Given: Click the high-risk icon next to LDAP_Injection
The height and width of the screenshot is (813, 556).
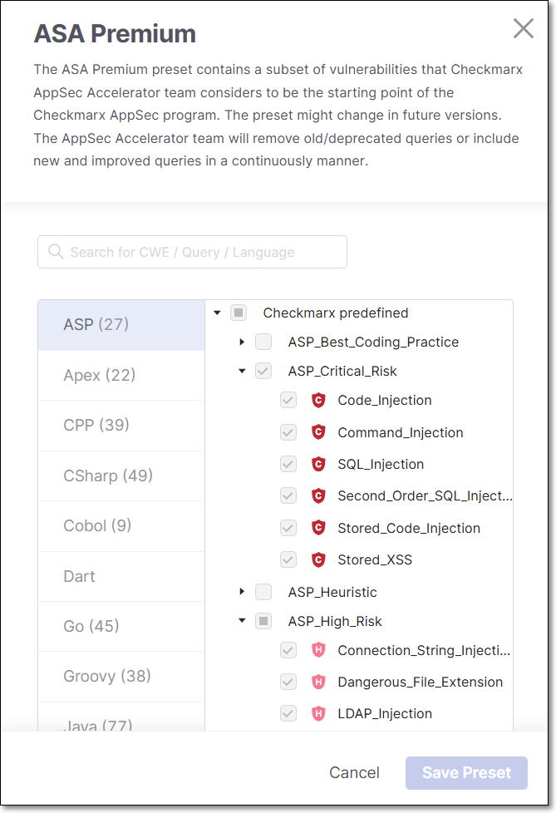Looking at the screenshot, I should click(317, 714).
